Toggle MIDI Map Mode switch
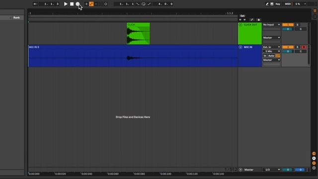 [288, 4]
